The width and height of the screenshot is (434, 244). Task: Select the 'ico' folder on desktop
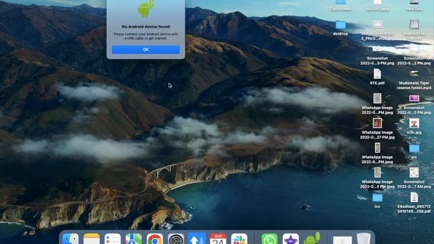click(377, 197)
